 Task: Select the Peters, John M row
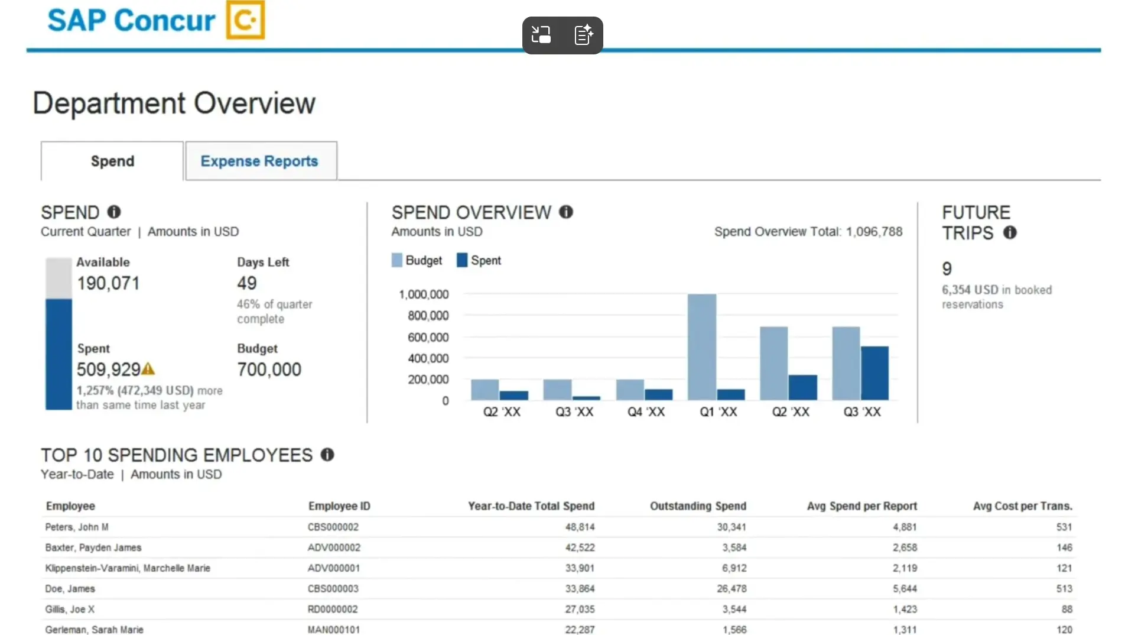click(x=77, y=527)
